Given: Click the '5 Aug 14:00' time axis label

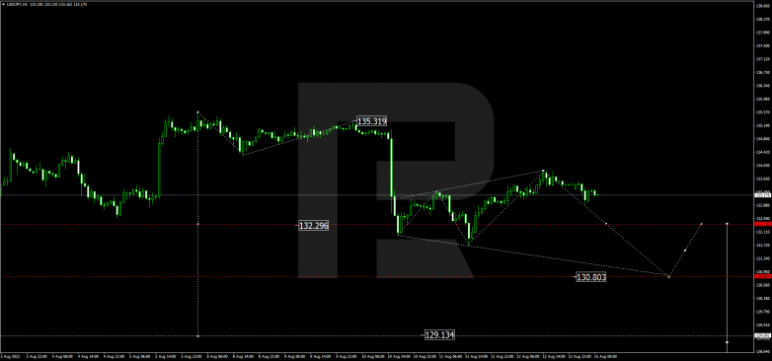Looking at the screenshot, I should [x=166, y=356].
